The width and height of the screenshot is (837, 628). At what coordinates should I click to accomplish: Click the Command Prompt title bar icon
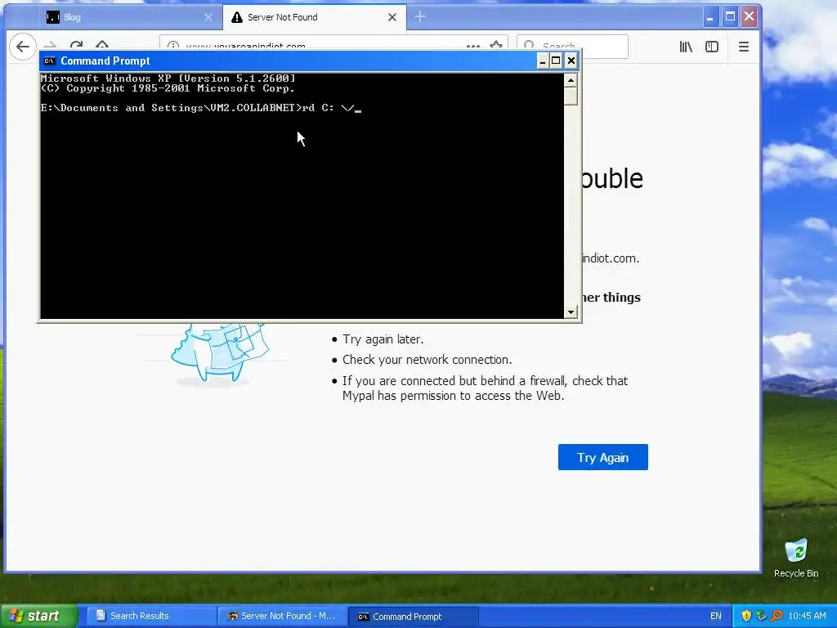click(50, 61)
